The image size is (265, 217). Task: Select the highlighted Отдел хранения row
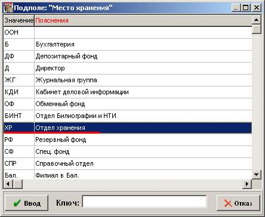tap(128, 128)
